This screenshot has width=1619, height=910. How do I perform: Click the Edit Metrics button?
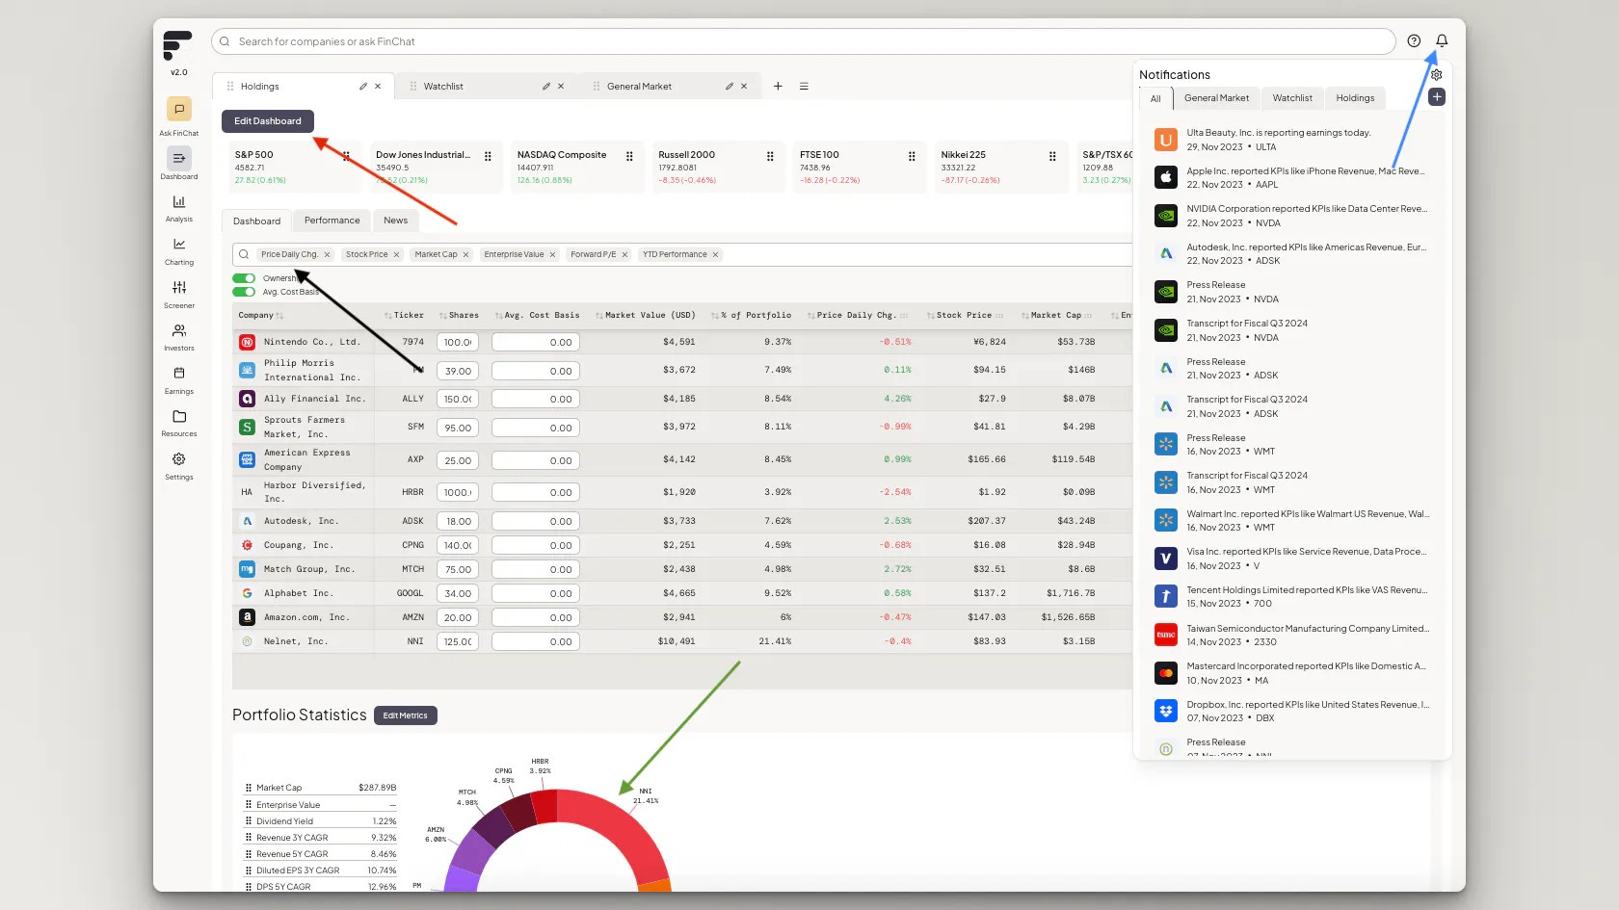coord(405,715)
